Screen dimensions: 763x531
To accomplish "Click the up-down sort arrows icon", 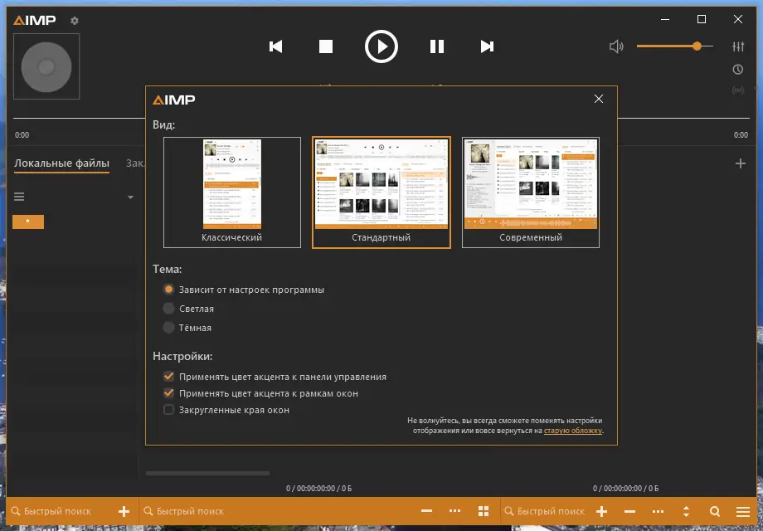I will coord(686,511).
